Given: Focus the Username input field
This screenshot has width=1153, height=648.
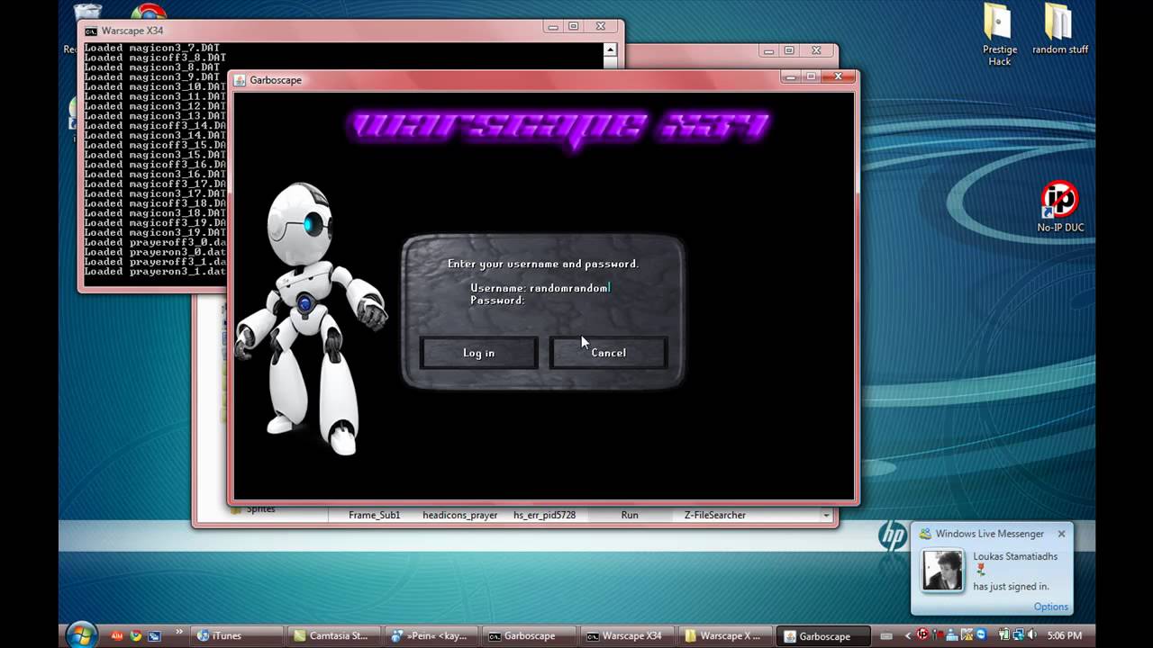Looking at the screenshot, I should (569, 288).
